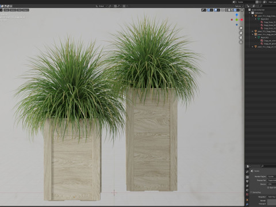Screen dimensions: 276x207
Task: Switch to Material Preview shading
Action: 232,10
